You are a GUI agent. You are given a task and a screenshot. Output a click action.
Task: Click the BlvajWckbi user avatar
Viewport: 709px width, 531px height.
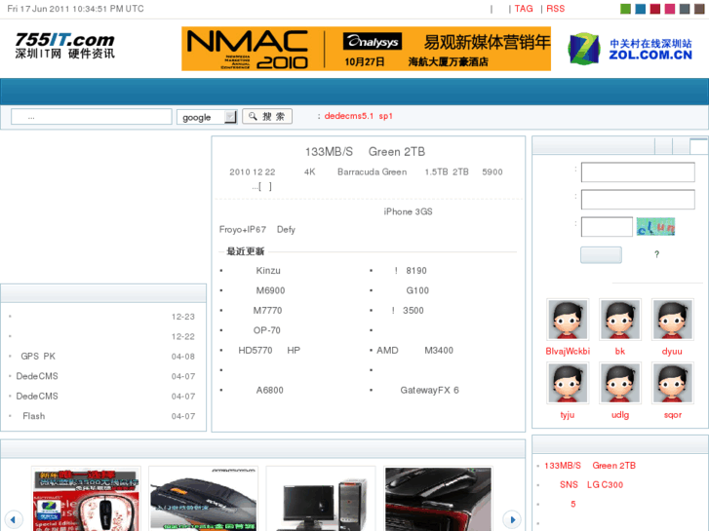567,320
